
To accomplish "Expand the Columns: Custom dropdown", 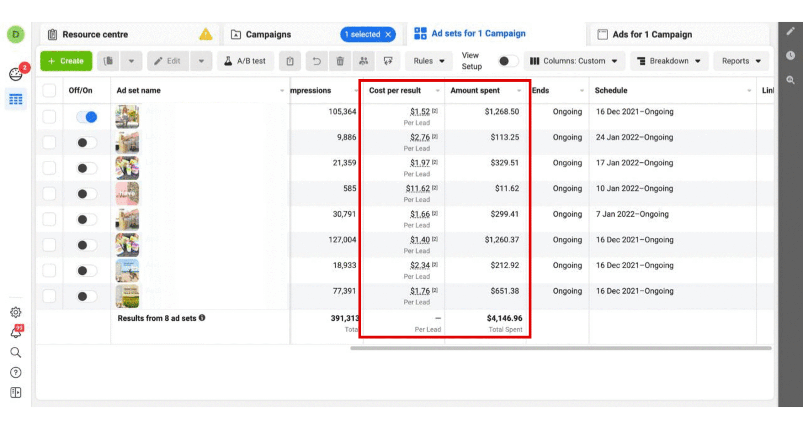I will 574,61.
